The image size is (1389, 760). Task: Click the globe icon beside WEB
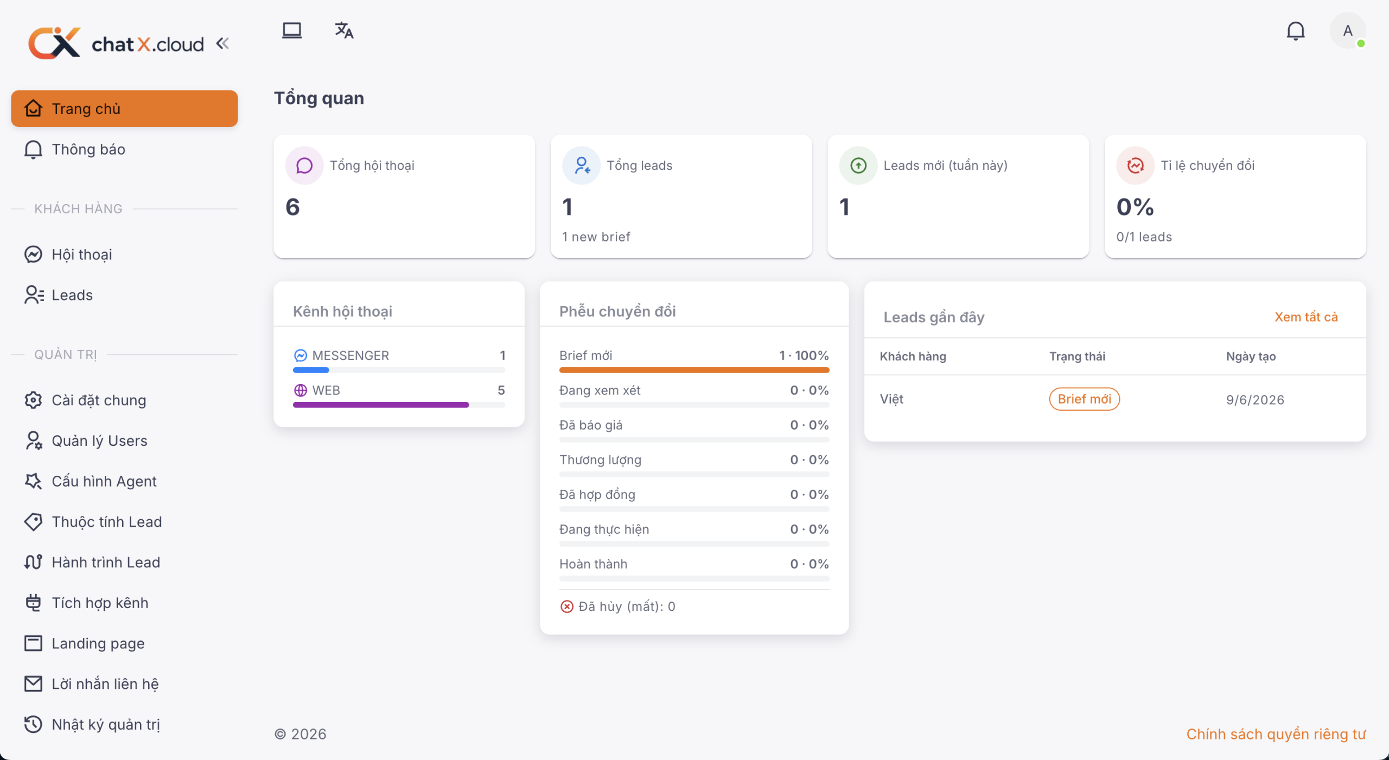click(300, 390)
